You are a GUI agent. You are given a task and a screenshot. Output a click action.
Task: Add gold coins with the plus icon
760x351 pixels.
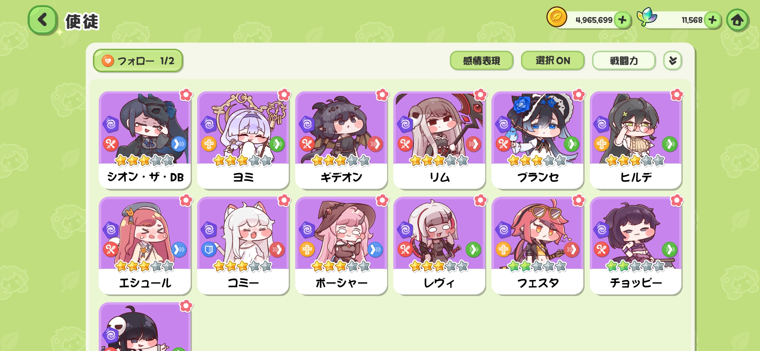622,20
